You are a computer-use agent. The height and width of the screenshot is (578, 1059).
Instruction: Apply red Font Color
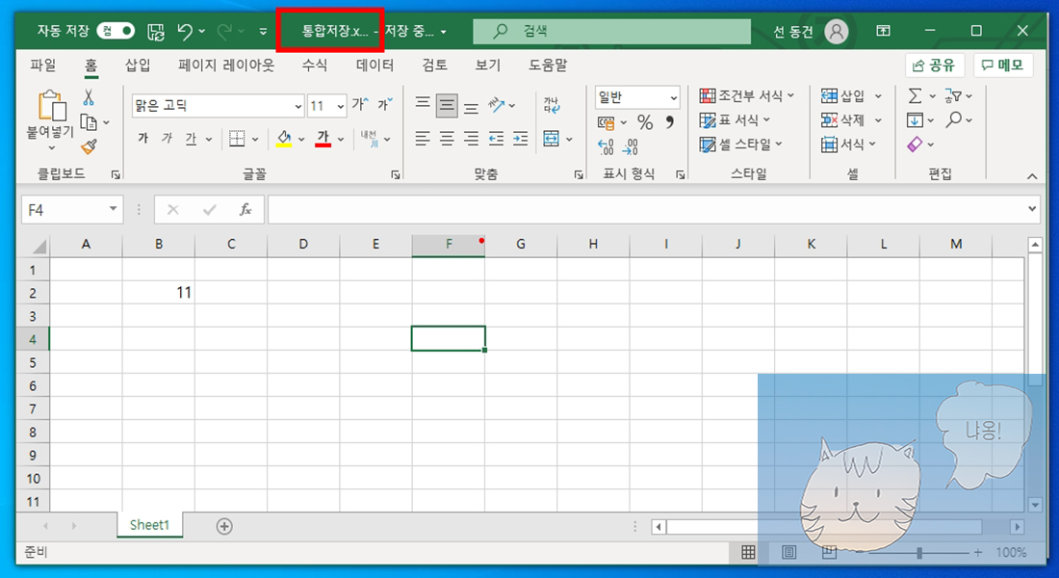coord(323,139)
